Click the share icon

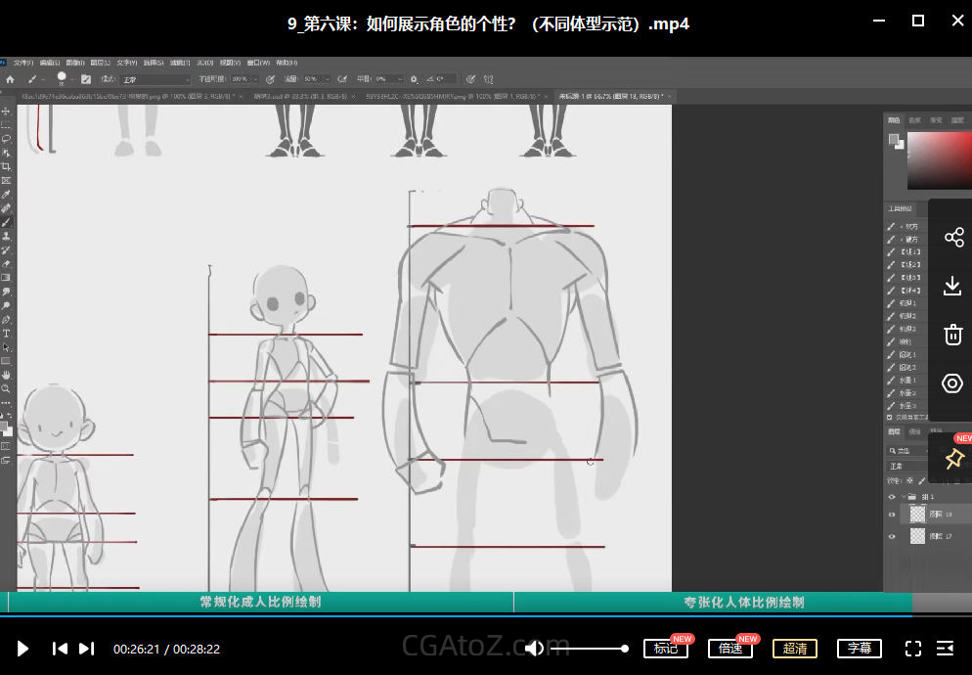point(953,238)
